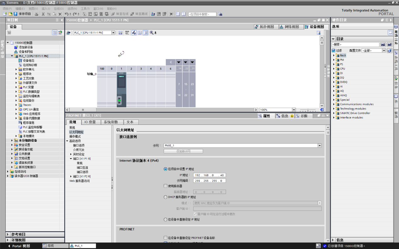399x249 pixels.
Task: Click the split editor vertically icon
Action: click(x=184, y=14)
